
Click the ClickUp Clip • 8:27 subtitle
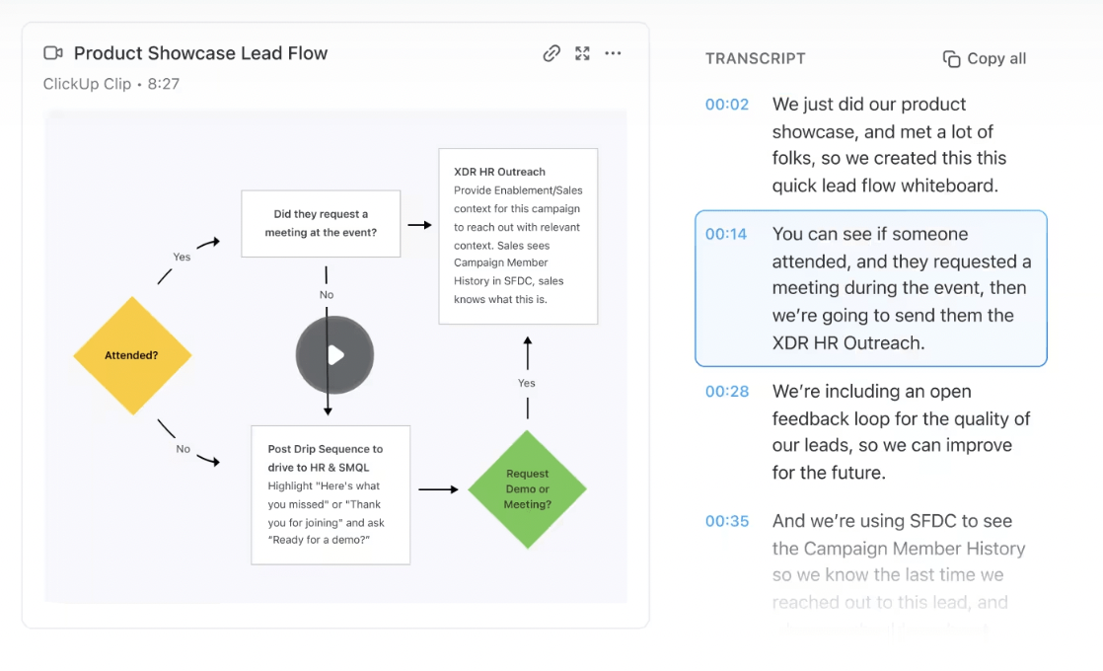tap(111, 84)
